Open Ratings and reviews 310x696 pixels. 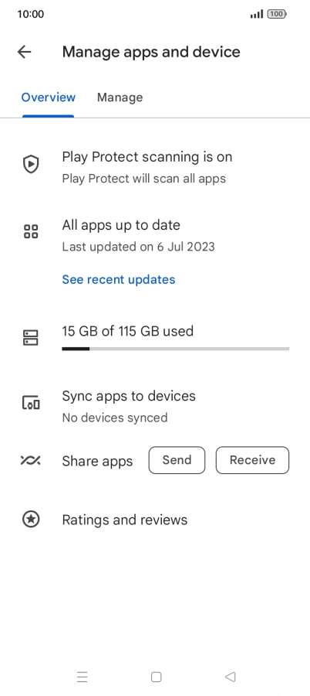pyautogui.click(x=155, y=520)
